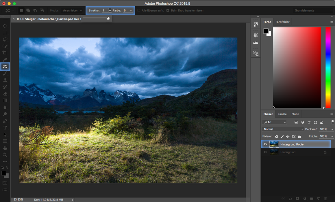Image resolution: width=335 pixels, height=202 pixels.
Task: Switch to the Pfade tab
Action: [x=295, y=114]
